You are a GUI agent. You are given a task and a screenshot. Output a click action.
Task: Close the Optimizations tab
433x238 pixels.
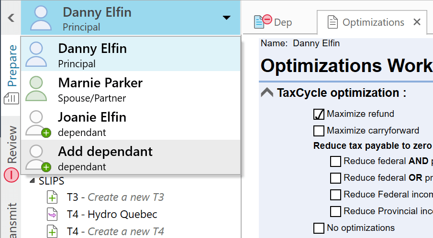(x=417, y=22)
